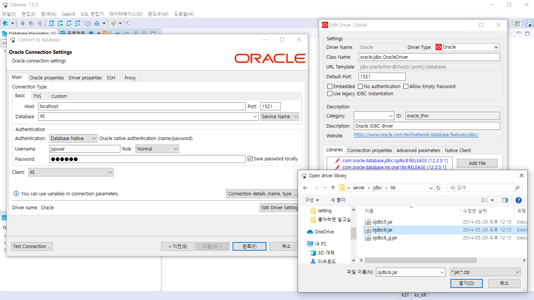Select ojdbc5.jar file
The height and width of the screenshot is (300, 534).
point(379,222)
